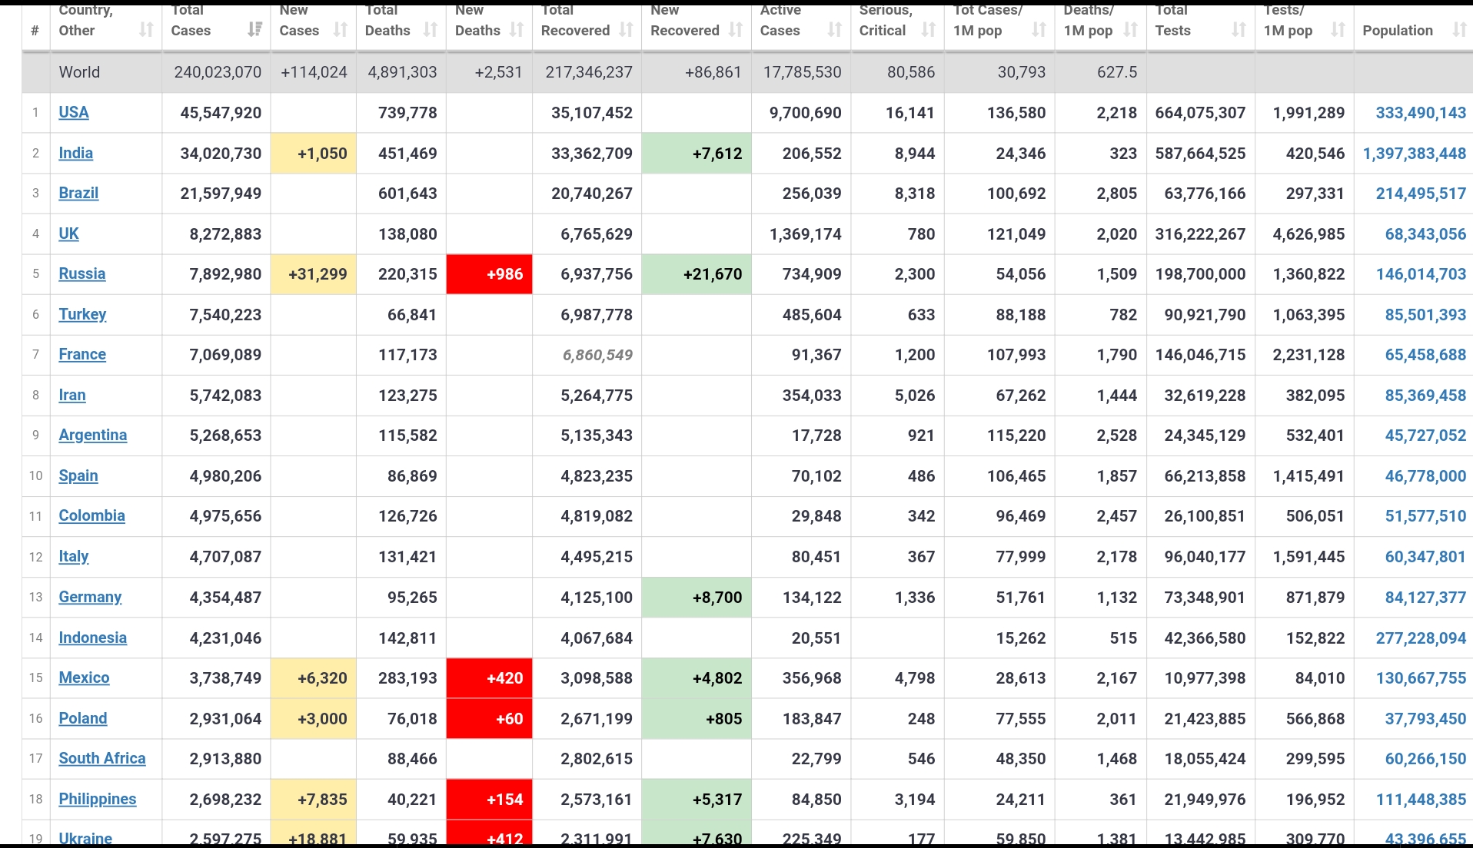1473x848 pixels.
Task: Select Philippines new recovered cell +5,317
Action: pos(697,800)
